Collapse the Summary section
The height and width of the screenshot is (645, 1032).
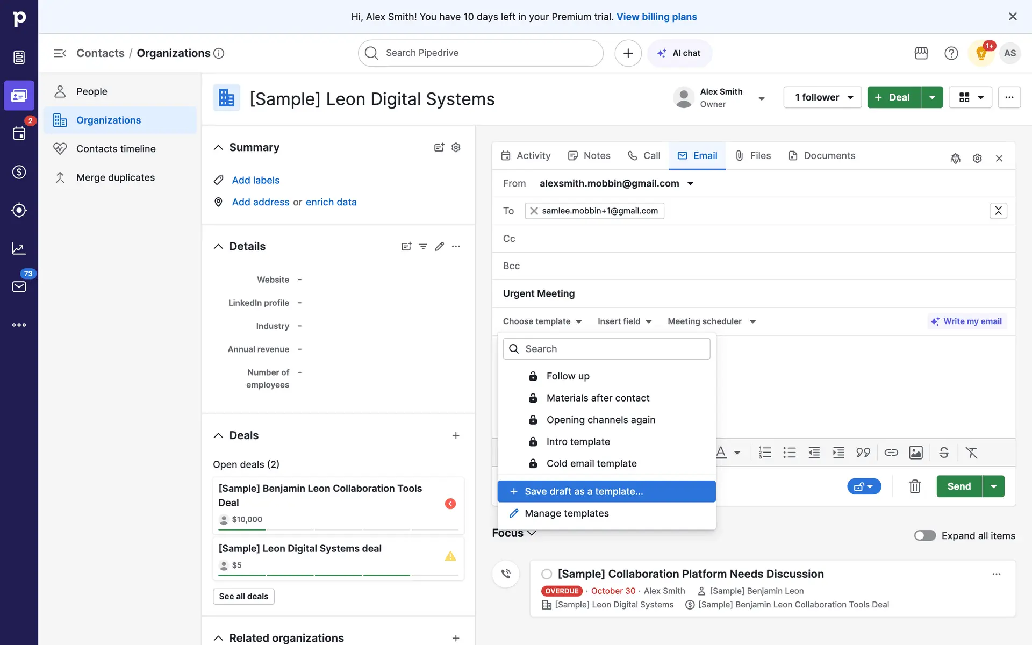click(x=218, y=147)
